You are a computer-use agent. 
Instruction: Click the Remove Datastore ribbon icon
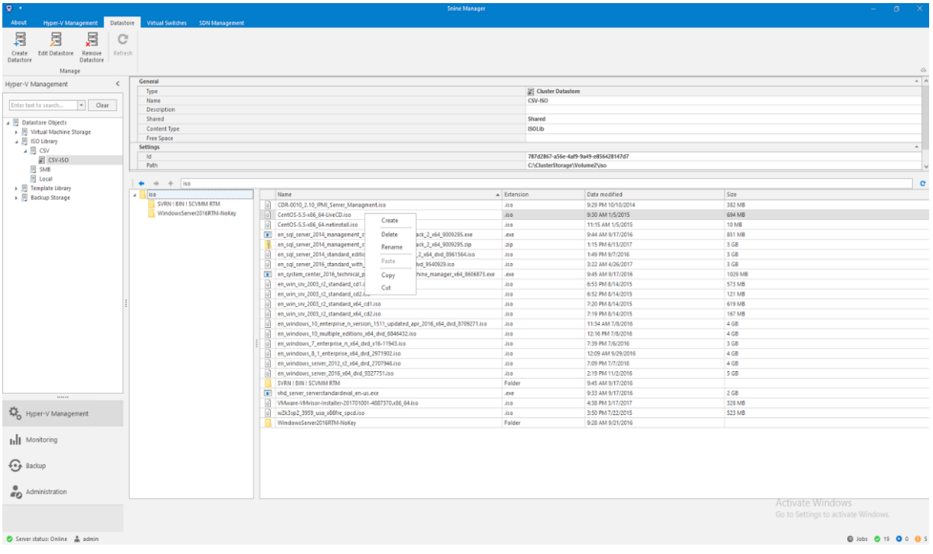92,40
